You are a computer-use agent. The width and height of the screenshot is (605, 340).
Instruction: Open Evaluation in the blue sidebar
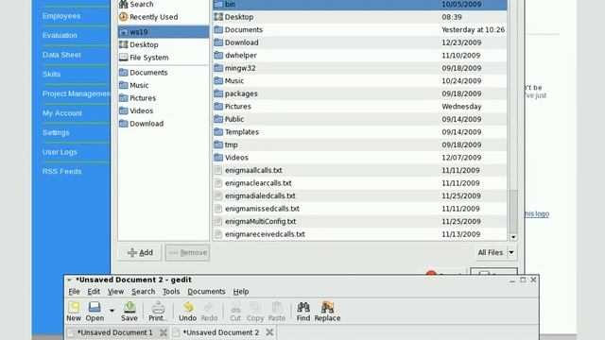pos(60,36)
